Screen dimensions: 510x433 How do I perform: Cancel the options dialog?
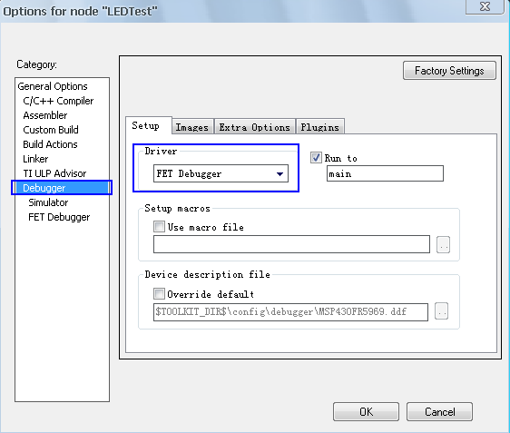coord(439,411)
